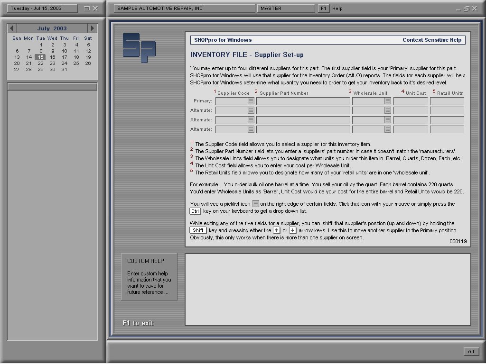Click the SAMPLE AUTOMOTIVE REPAIR, INC field
The image size is (486, 364).
coord(185,9)
